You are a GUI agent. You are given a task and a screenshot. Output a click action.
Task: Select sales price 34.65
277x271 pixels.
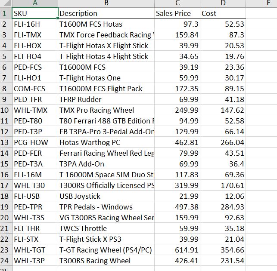177,56
